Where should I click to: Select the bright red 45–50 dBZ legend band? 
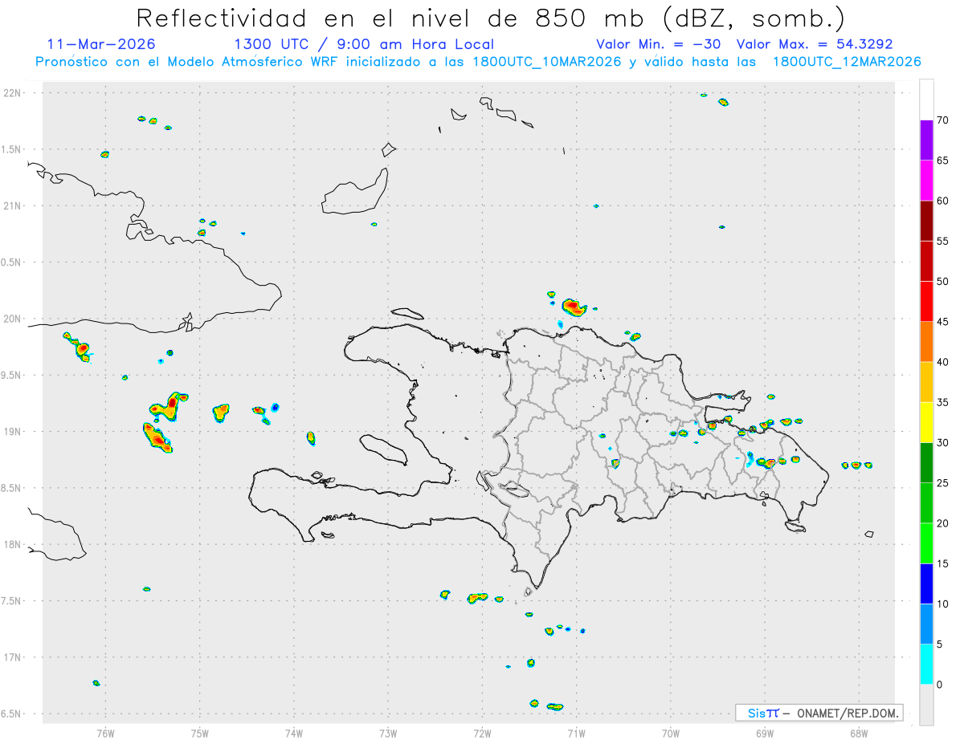[926, 302]
